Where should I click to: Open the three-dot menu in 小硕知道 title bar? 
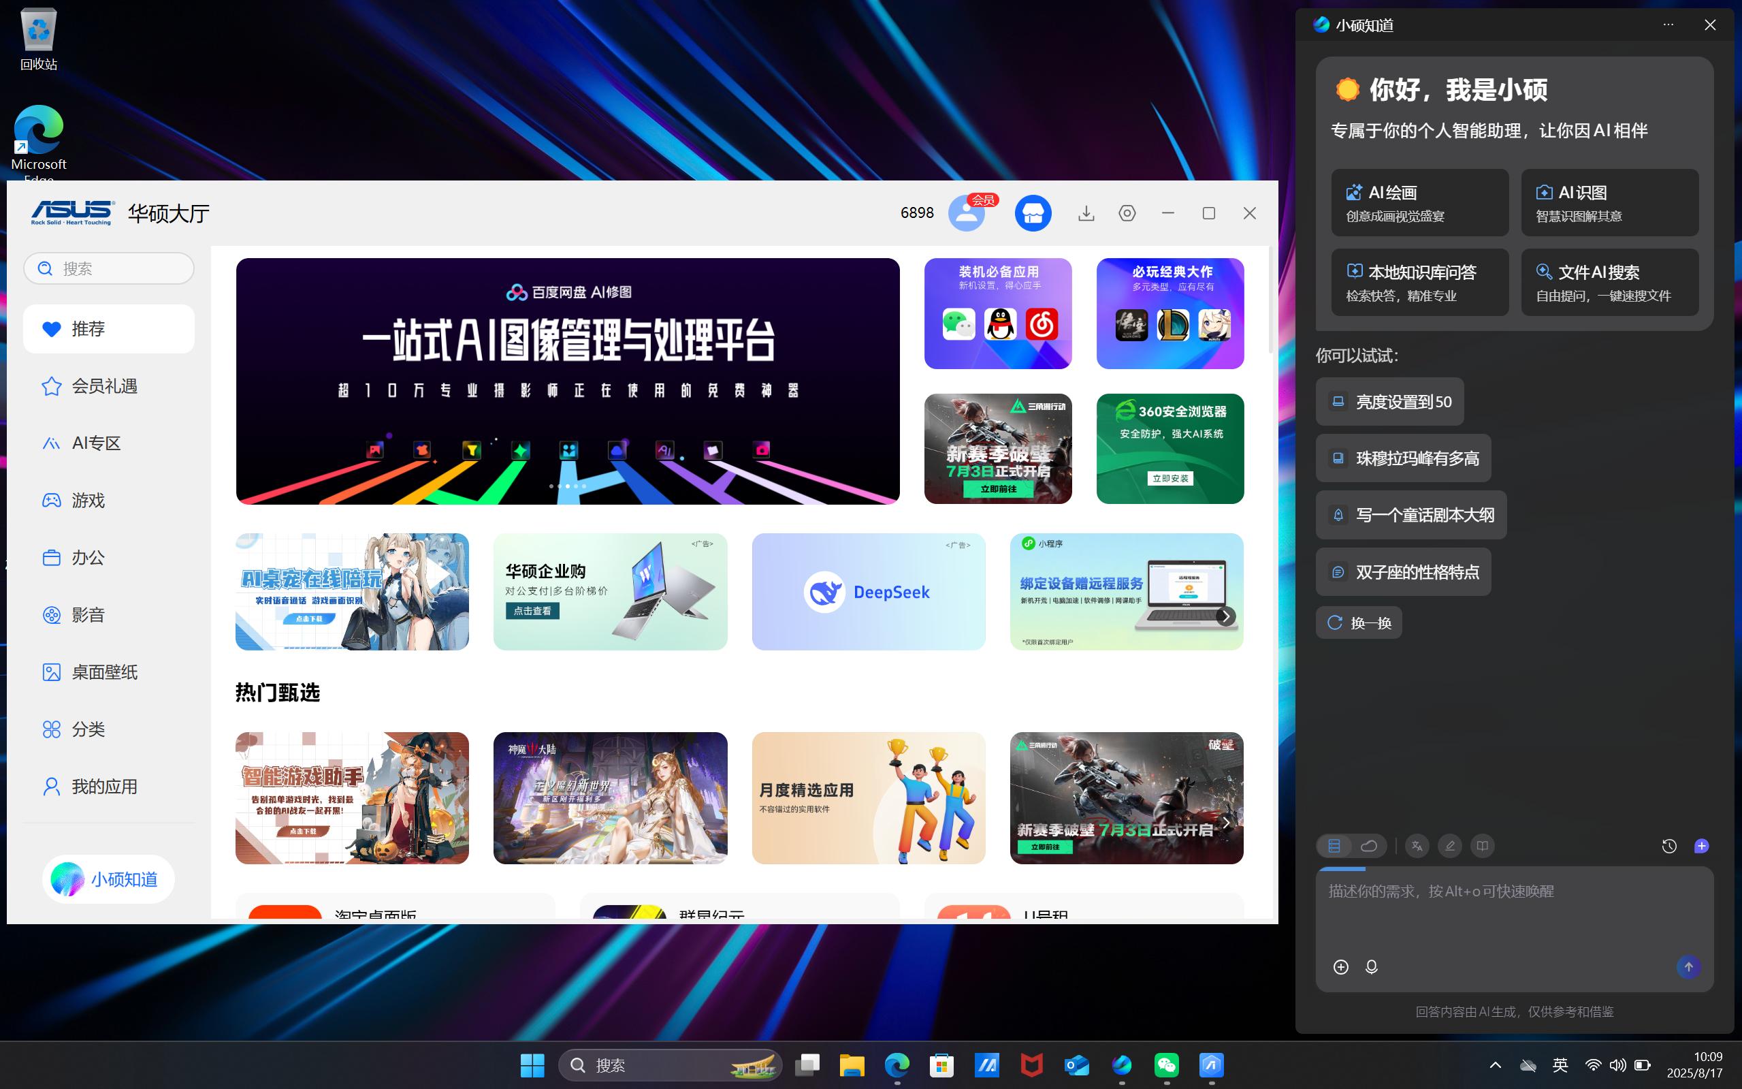[x=1668, y=25]
